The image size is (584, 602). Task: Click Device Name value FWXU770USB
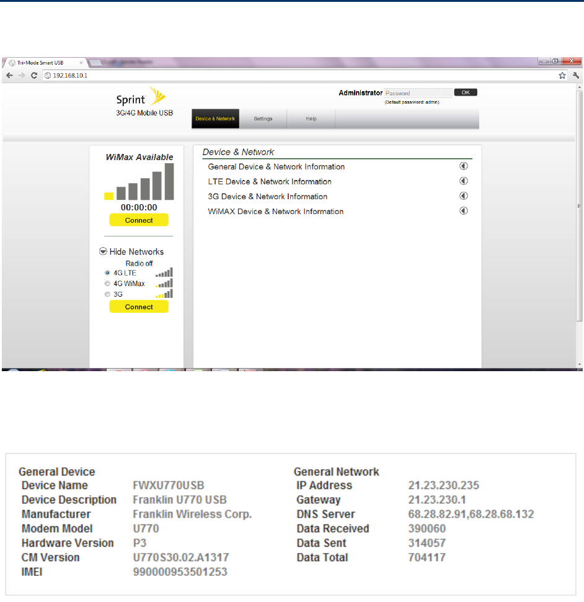pos(169,485)
